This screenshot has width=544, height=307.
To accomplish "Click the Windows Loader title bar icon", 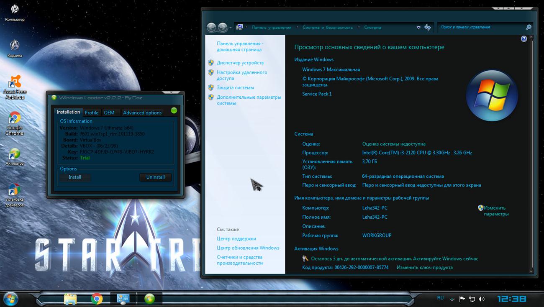I will pos(54,98).
